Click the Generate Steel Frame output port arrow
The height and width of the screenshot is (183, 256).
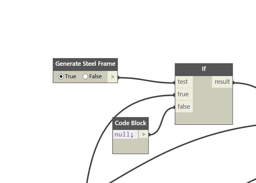pyautogui.click(x=112, y=76)
